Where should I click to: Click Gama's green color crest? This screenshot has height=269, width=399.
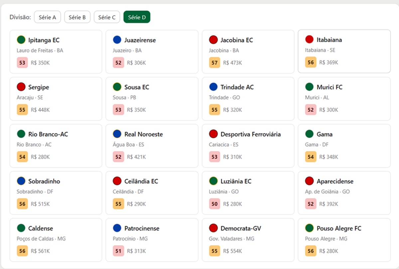pyautogui.click(x=310, y=134)
